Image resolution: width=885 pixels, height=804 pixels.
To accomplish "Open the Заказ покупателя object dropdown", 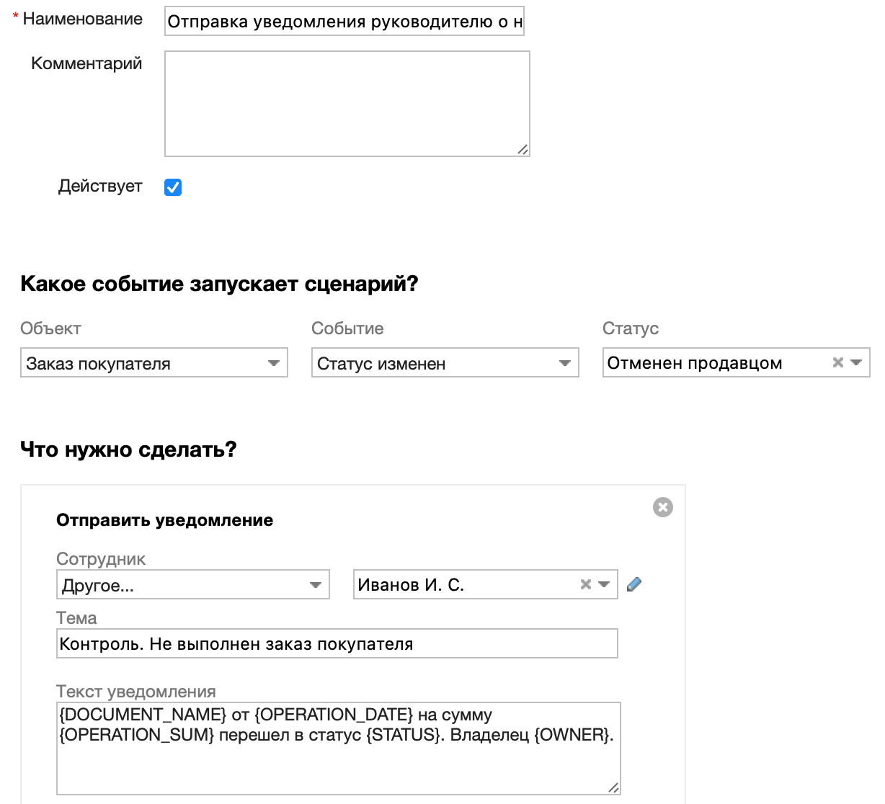I will click(154, 363).
